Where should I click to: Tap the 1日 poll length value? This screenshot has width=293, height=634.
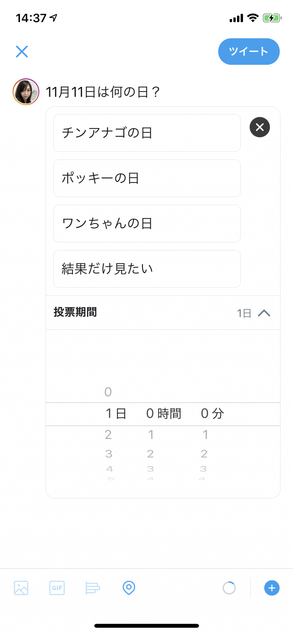pos(244,313)
